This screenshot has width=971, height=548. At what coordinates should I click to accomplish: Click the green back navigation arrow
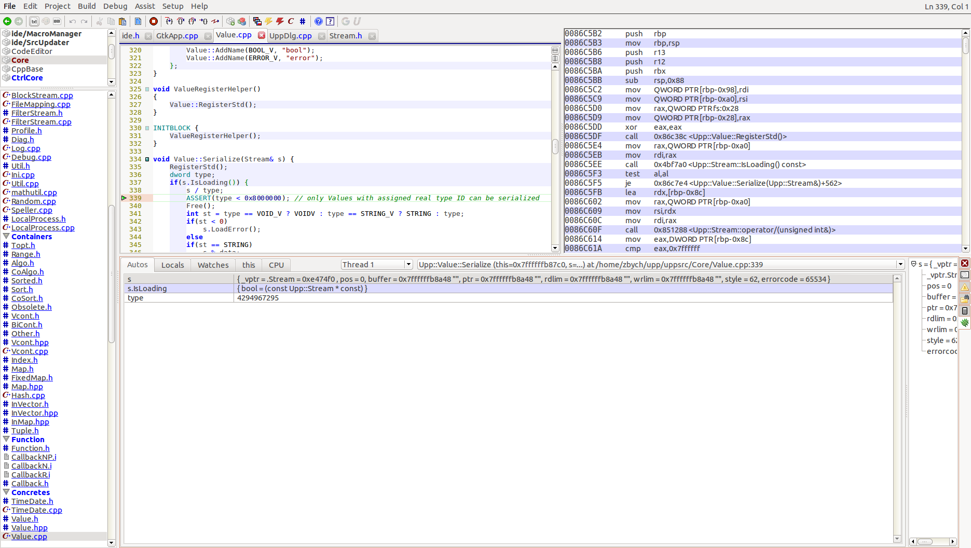pos(7,21)
